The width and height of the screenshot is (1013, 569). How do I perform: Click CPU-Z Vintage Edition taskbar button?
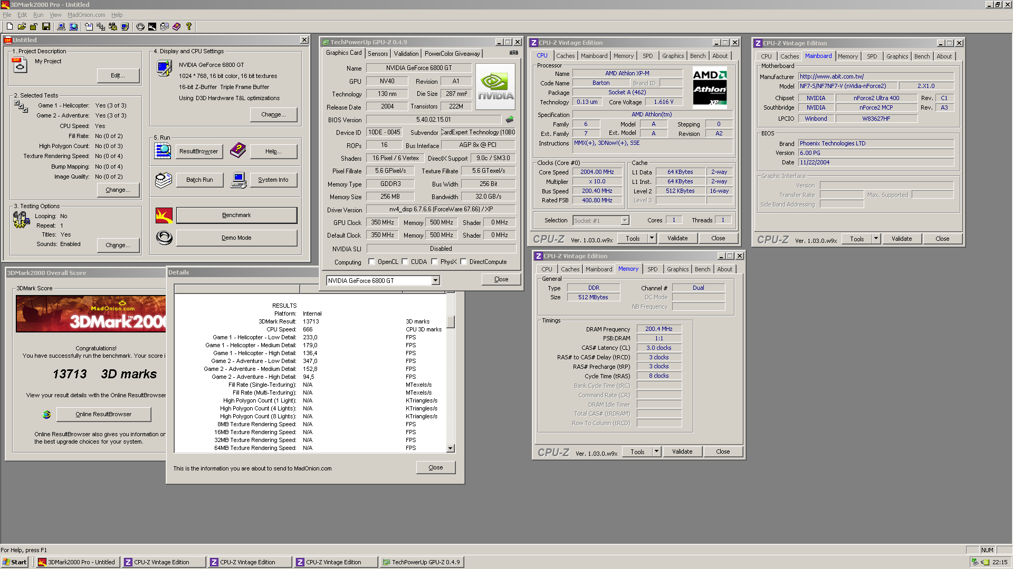coord(163,562)
